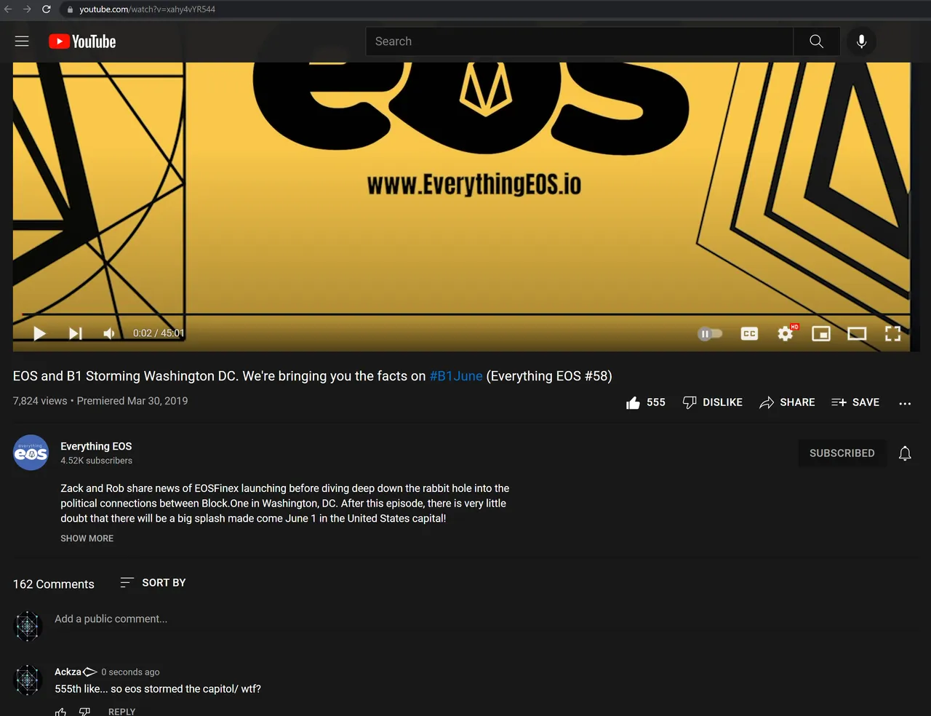This screenshot has width=931, height=716.
Task: Enter full screen mode
Action: coord(892,333)
